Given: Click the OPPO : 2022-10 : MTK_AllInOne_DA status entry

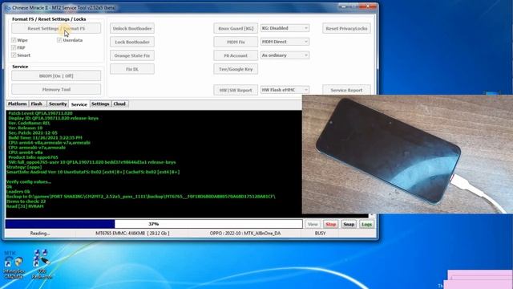Looking at the screenshot, I should pos(245,234).
